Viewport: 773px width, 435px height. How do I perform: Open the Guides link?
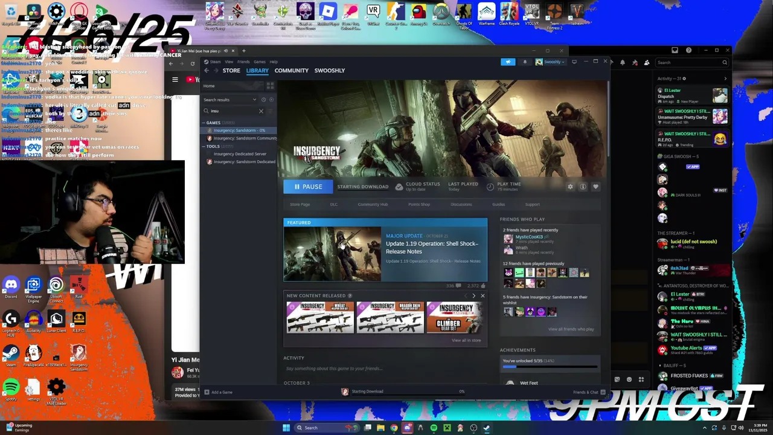[498, 204]
